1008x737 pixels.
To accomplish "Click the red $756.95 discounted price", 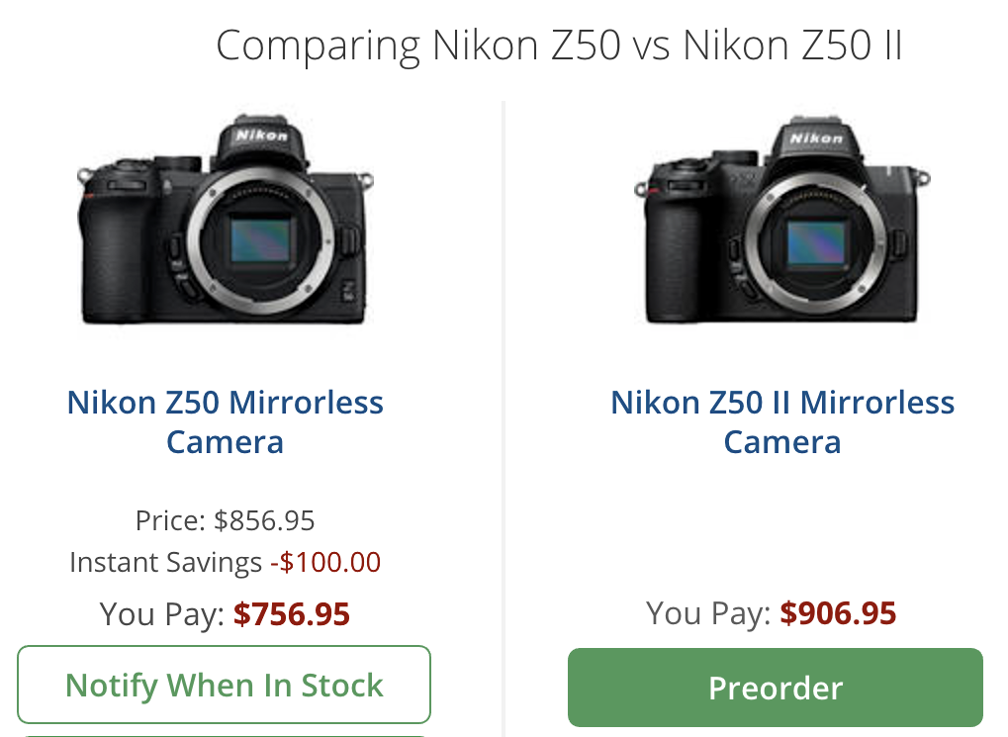I will 292,613.
